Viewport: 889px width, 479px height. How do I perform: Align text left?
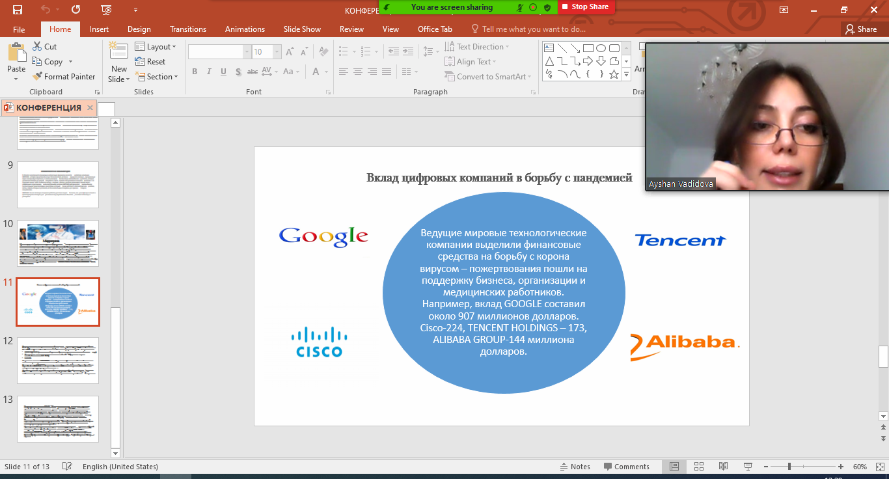(x=343, y=72)
